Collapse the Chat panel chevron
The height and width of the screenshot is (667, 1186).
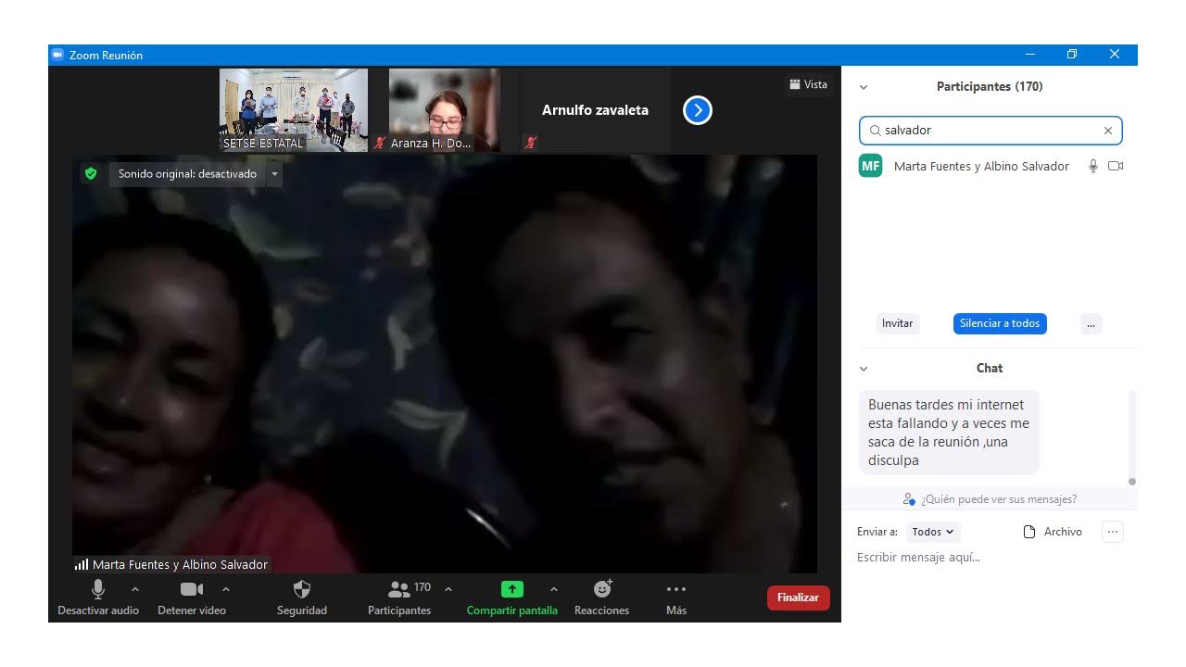tap(864, 369)
